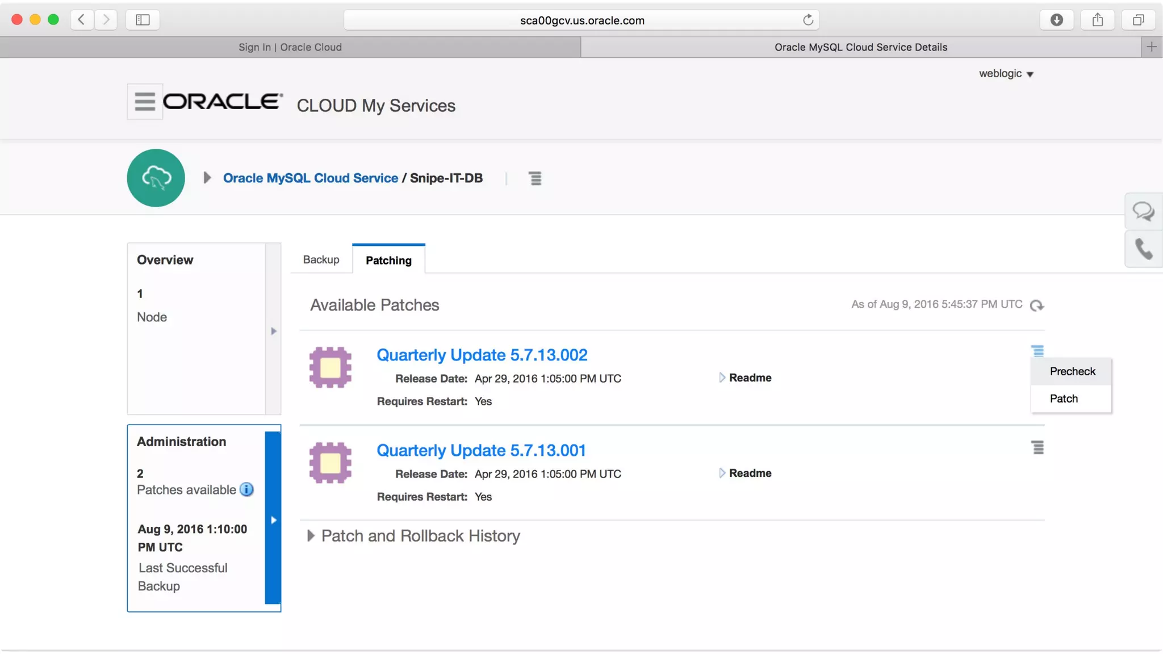The image size is (1163, 654).
Task: Click the Quarterly Update 5.7.13.002 patch icon
Action: 330,367
